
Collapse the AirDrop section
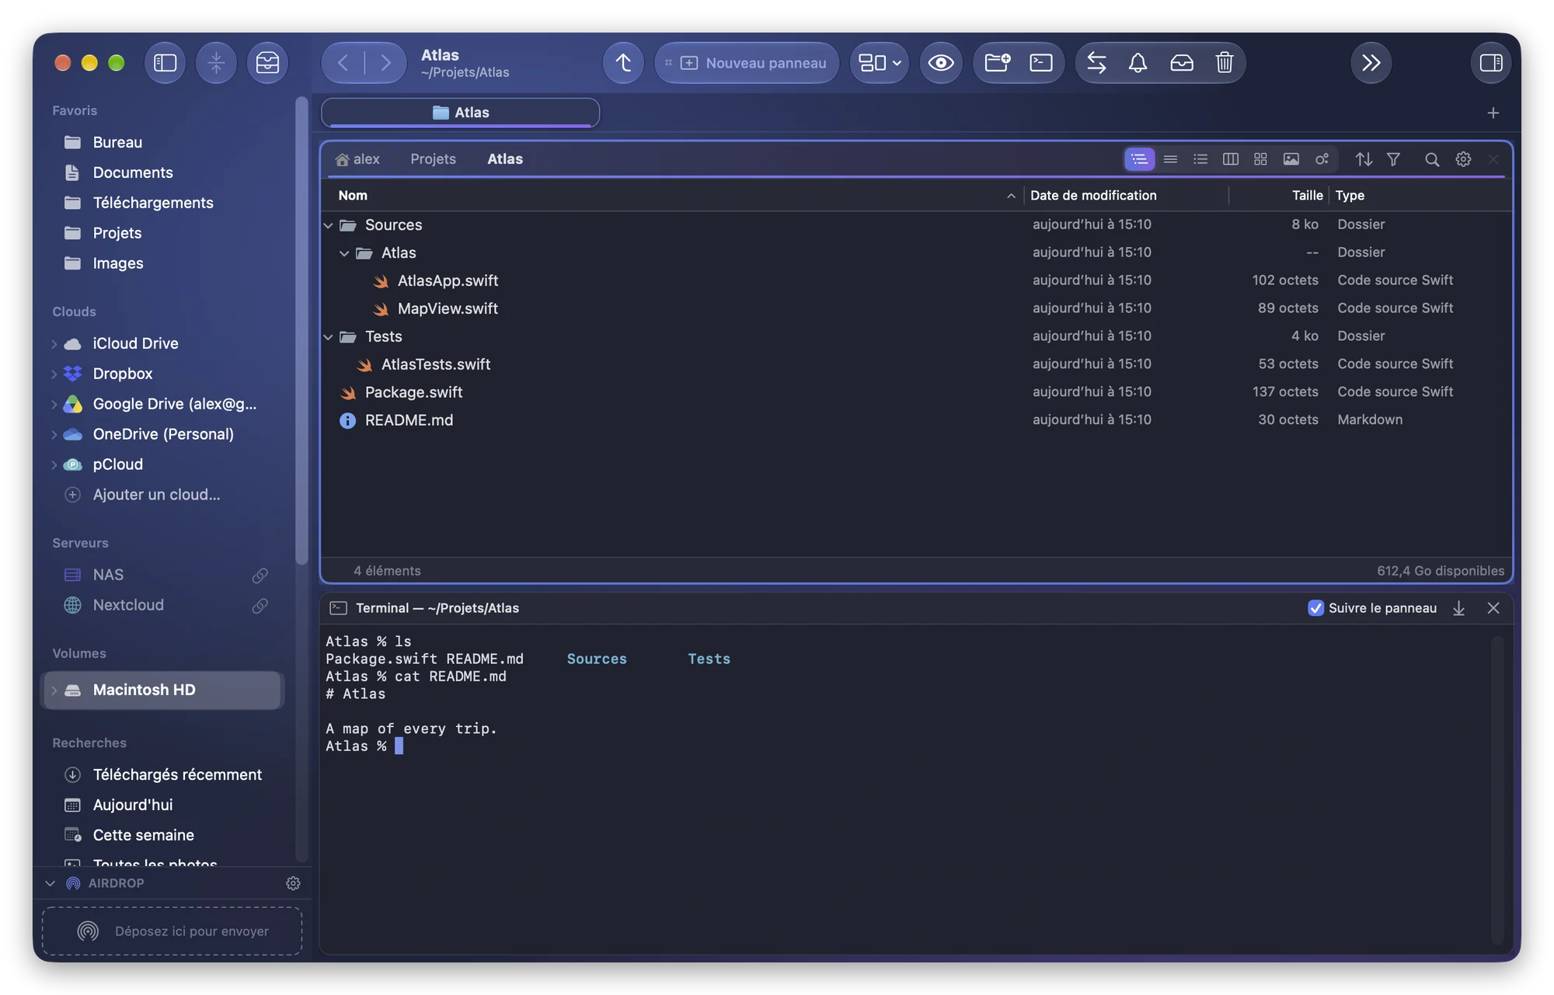51,884
